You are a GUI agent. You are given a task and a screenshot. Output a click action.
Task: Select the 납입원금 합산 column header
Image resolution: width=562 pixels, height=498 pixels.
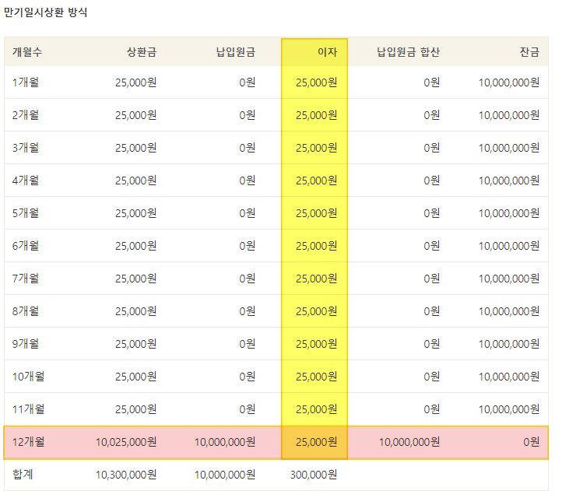pos(408,52)
